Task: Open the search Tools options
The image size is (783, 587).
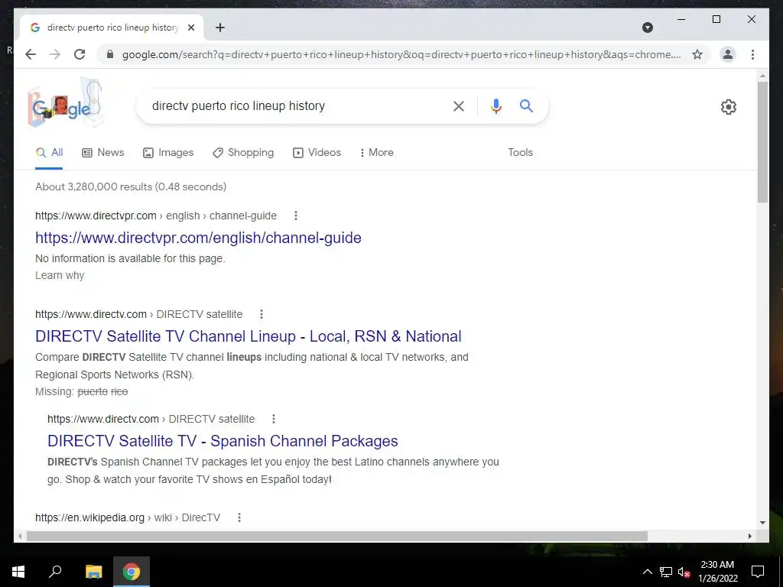Action: [x=520, y=153]
